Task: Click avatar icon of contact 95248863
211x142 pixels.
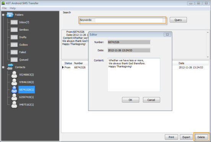Action: pos(14,75)
